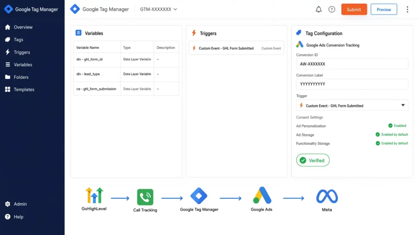
Task: Click the Custom Event type label in Triggers
Action: click(271, 48)
